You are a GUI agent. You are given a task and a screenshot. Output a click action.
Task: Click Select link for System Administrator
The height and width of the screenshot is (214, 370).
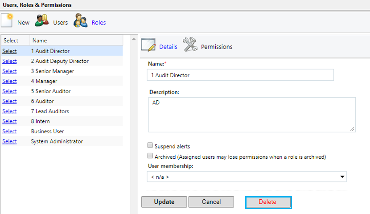(x=9, y=141)
